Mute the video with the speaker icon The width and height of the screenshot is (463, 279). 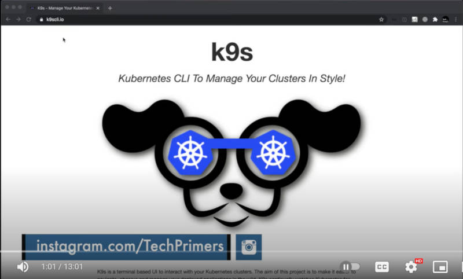pos(23,267)
